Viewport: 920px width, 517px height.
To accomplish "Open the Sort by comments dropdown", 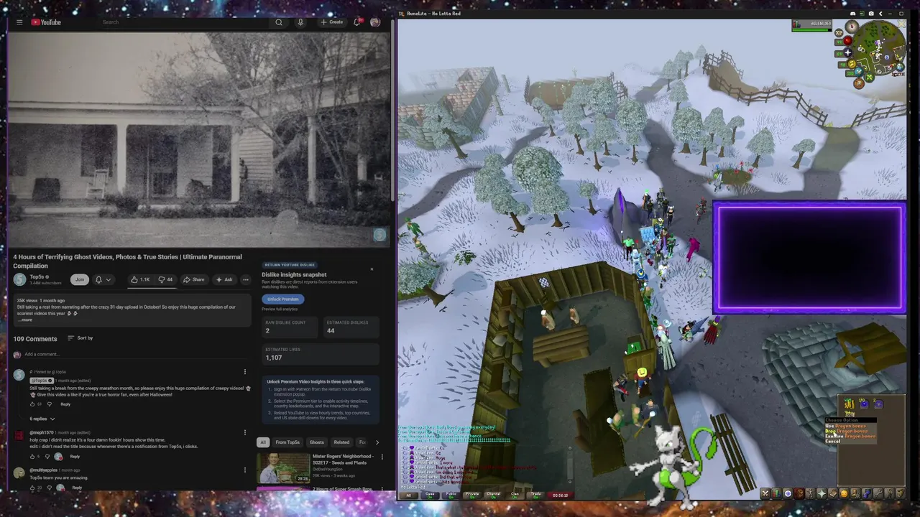I will point(80,338).
